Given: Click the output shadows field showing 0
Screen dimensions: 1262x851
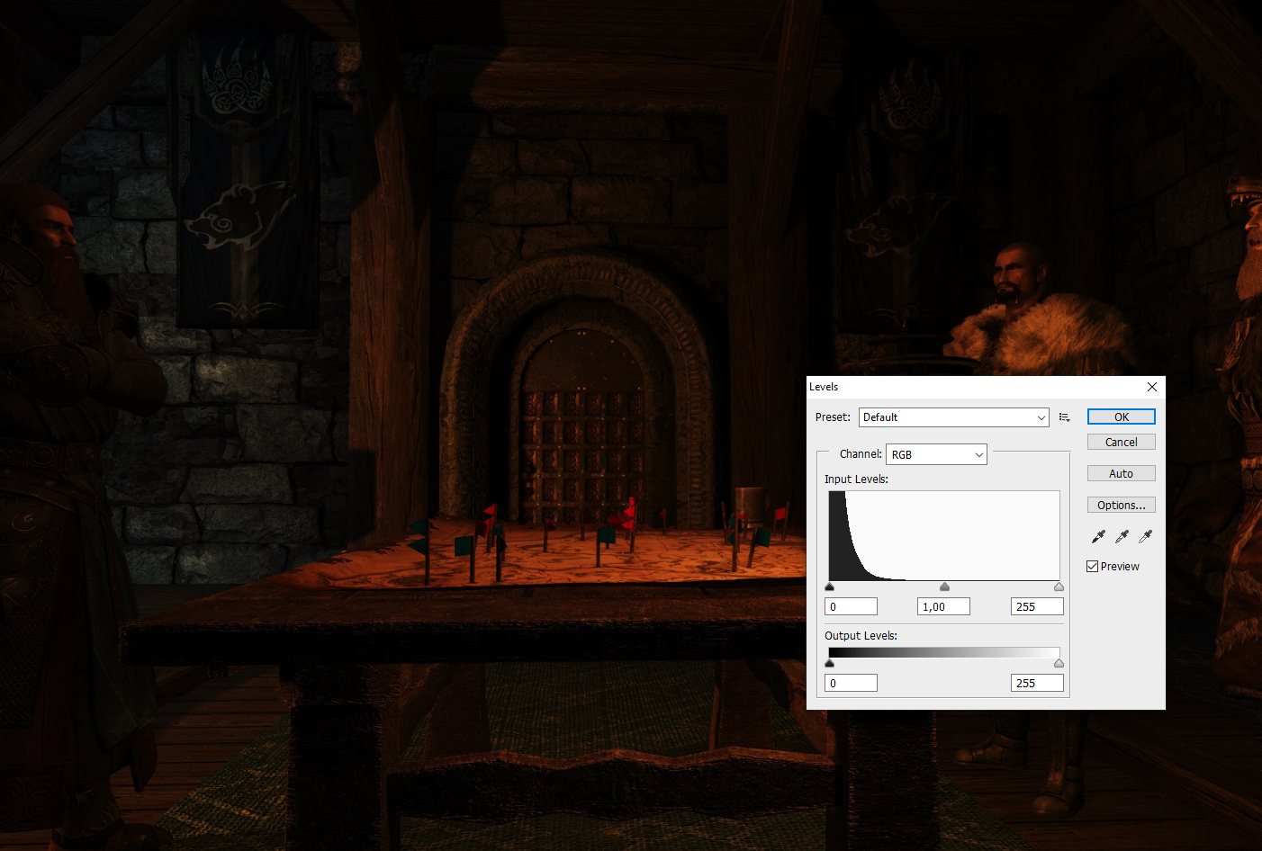Looking at the screenshot, I should (x=851, y=683).
